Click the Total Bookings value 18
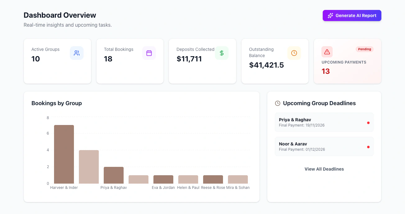The height and width of the screenshot is (214, 405). [x=108, y=59]
